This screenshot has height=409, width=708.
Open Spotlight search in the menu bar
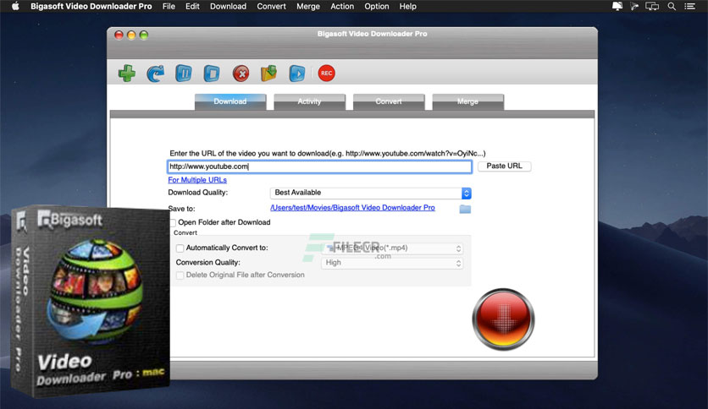point(672,6)
